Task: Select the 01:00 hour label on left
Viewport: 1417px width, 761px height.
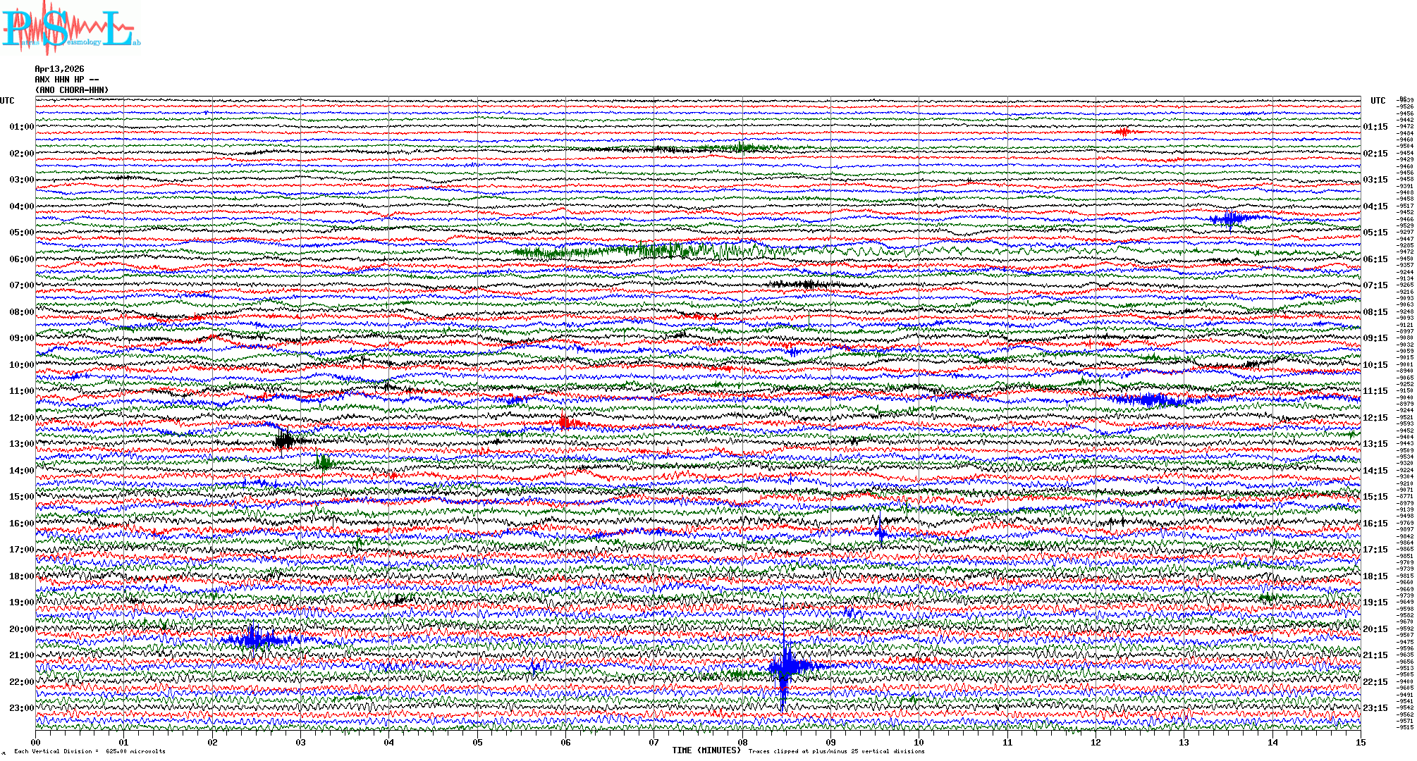Action: (21, 128)
